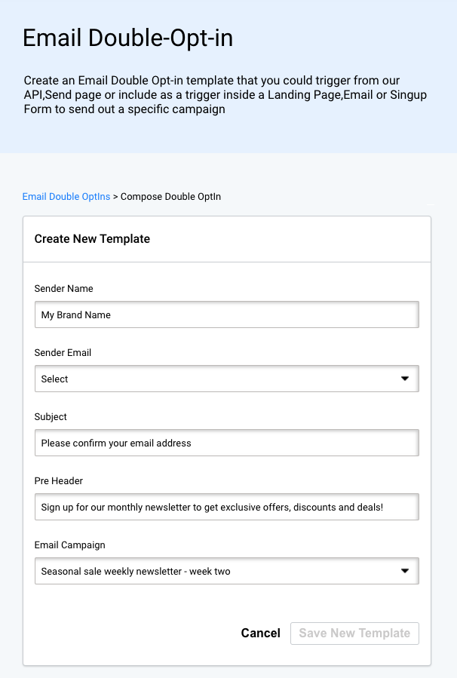Click inside the Sender Name field
This screenshot has width=457, height=678.
226,314
